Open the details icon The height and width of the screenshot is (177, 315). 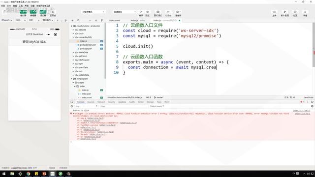coord(305,12)
